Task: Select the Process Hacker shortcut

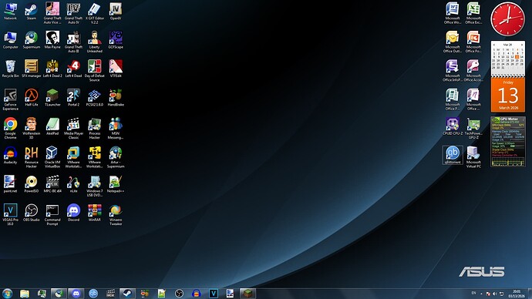Action: pos(94,128)
